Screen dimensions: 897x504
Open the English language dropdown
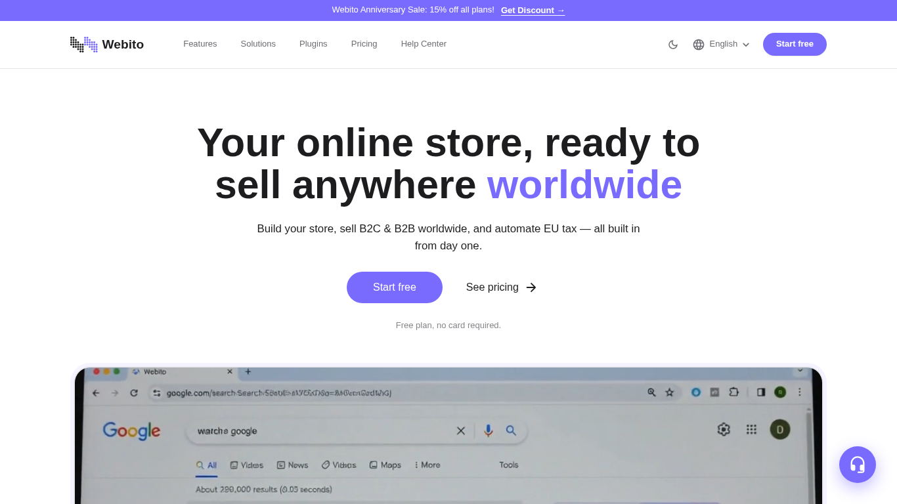[721, 45]
